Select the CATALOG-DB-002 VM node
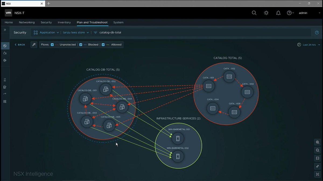The height and width of the screenshot is (181, 323). pyautogui.click(x=106, y=89)
